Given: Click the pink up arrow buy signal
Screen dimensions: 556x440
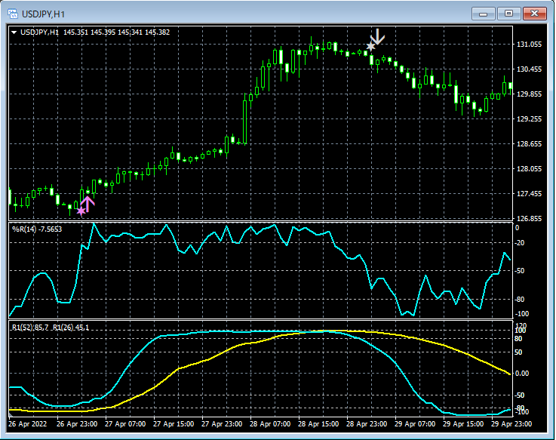Looking at the screenshot, I should [x=88, y=203].
